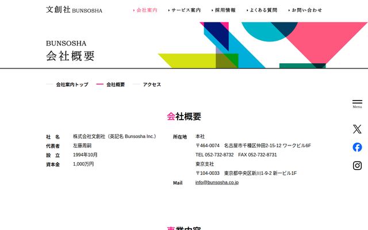
Task: Click the large banner title 会社概要
Action: (x=70, y=56)
